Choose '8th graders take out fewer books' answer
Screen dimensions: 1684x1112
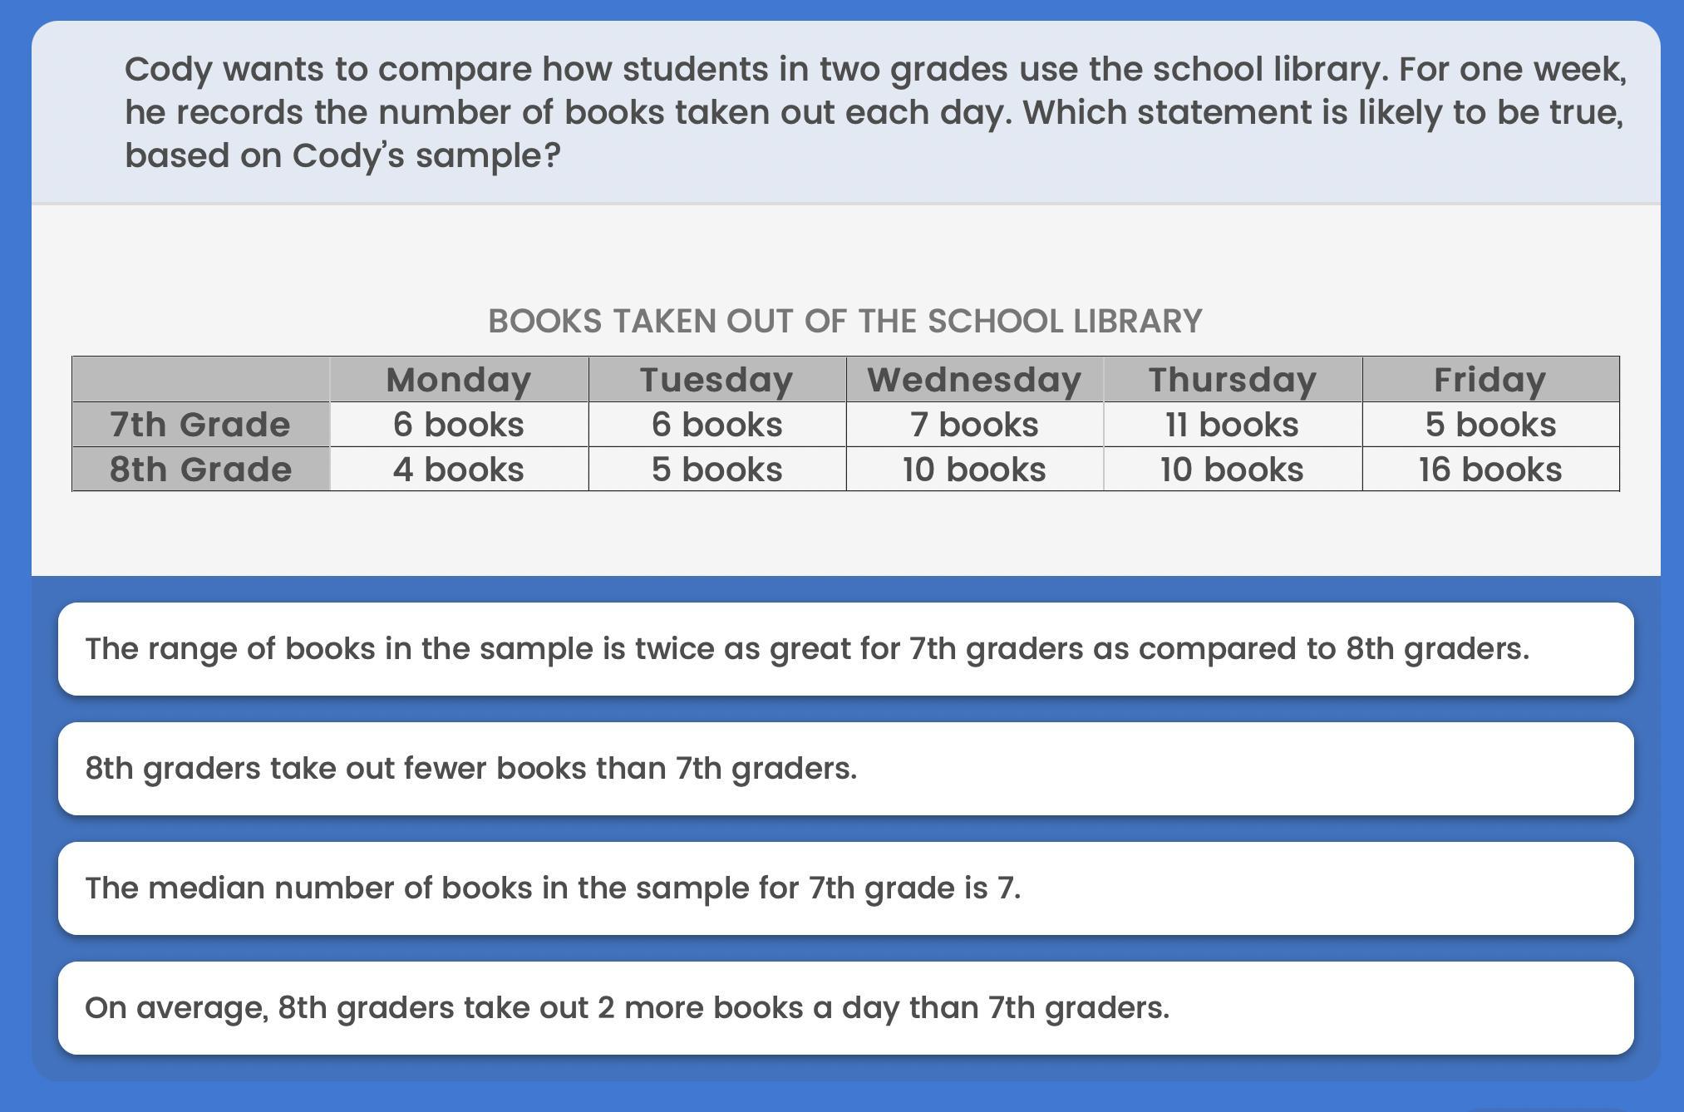[845, 769]
